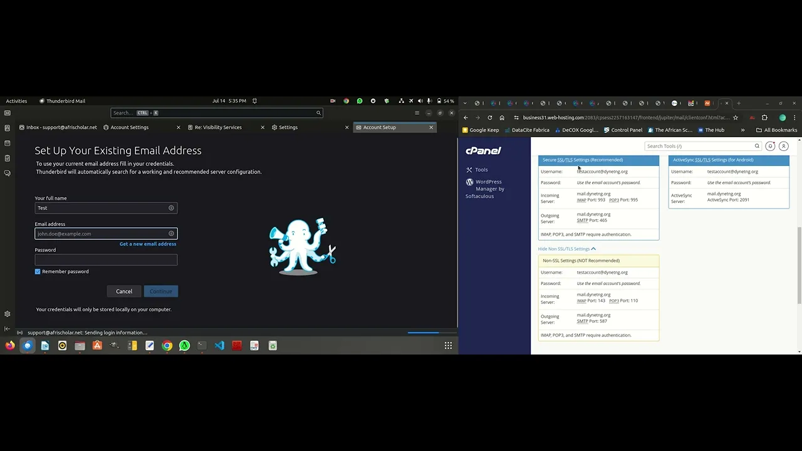Open Thunderbird hamburger app menu
This screenshot has width=802, height=451.
tap(417, 113)
